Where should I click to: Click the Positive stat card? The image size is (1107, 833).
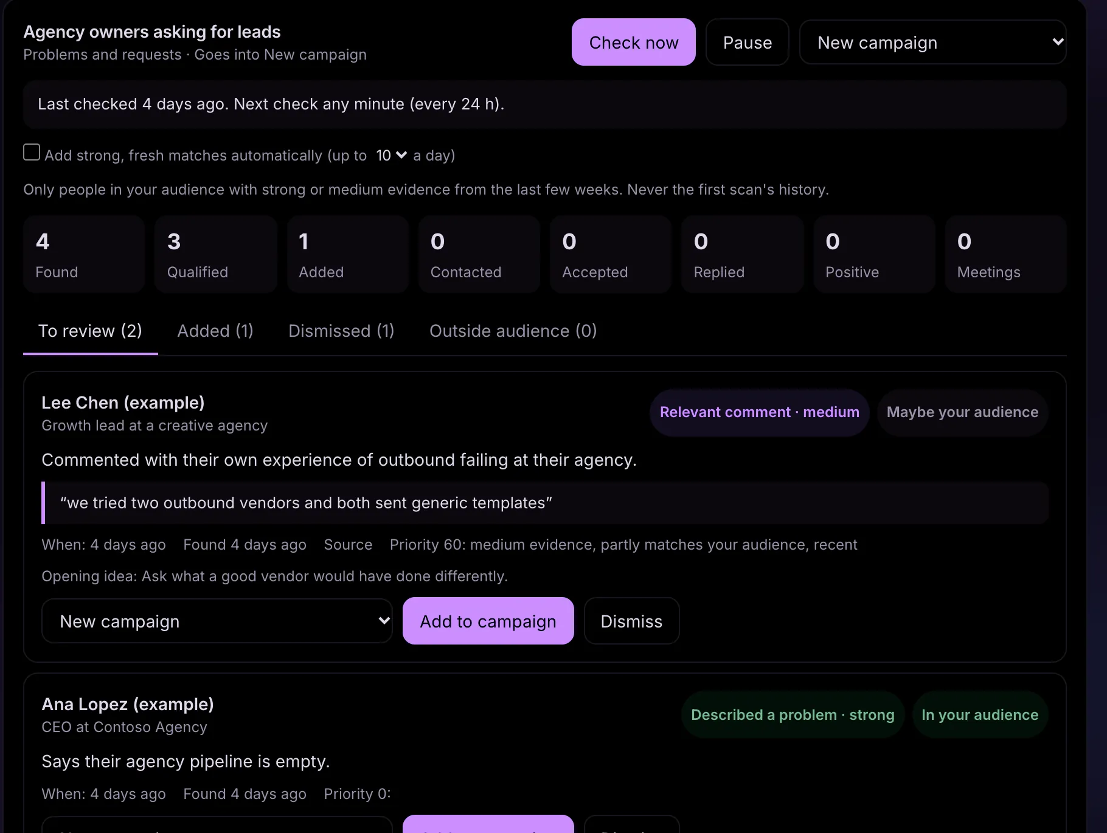click(x=874, y=254)
